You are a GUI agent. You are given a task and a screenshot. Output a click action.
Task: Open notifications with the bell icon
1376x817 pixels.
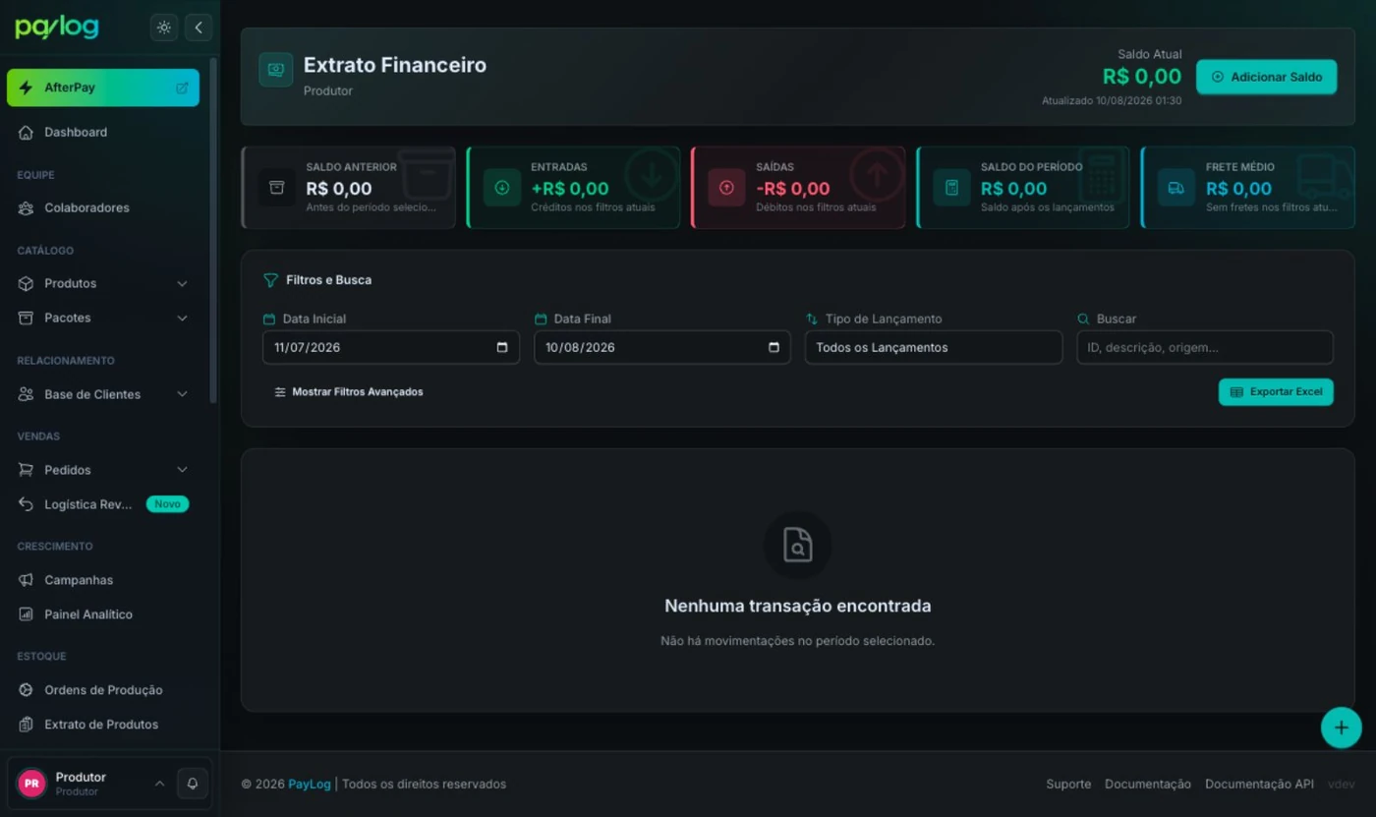(193, 784)
